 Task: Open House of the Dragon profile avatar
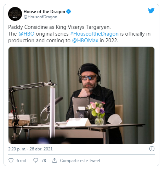point(15,14)
